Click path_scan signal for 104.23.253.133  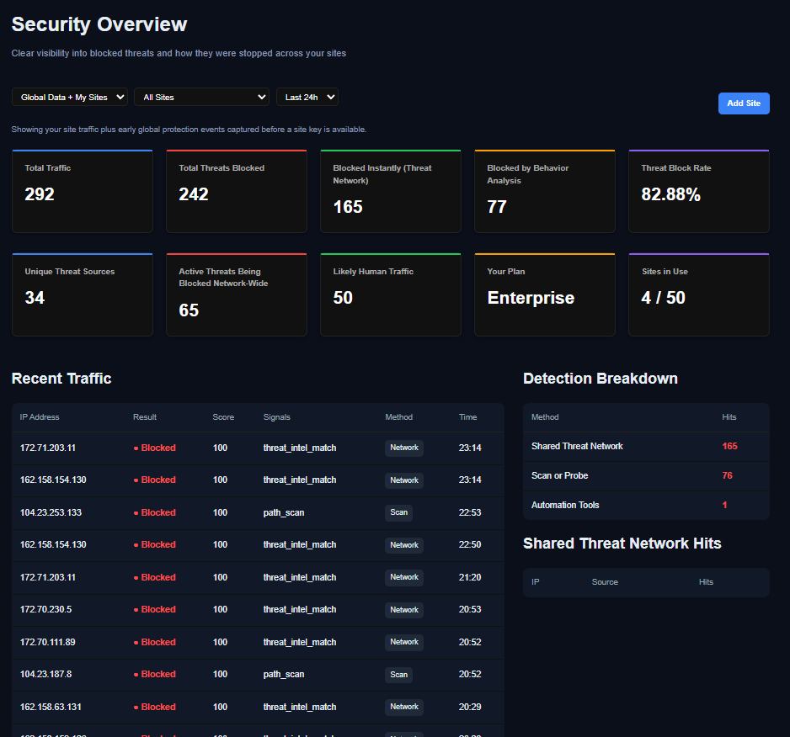pos(284,512)
